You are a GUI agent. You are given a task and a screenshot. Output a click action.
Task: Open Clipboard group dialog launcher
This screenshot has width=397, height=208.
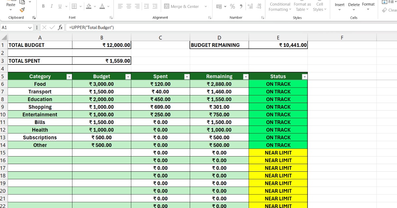[x=34, y=17]
